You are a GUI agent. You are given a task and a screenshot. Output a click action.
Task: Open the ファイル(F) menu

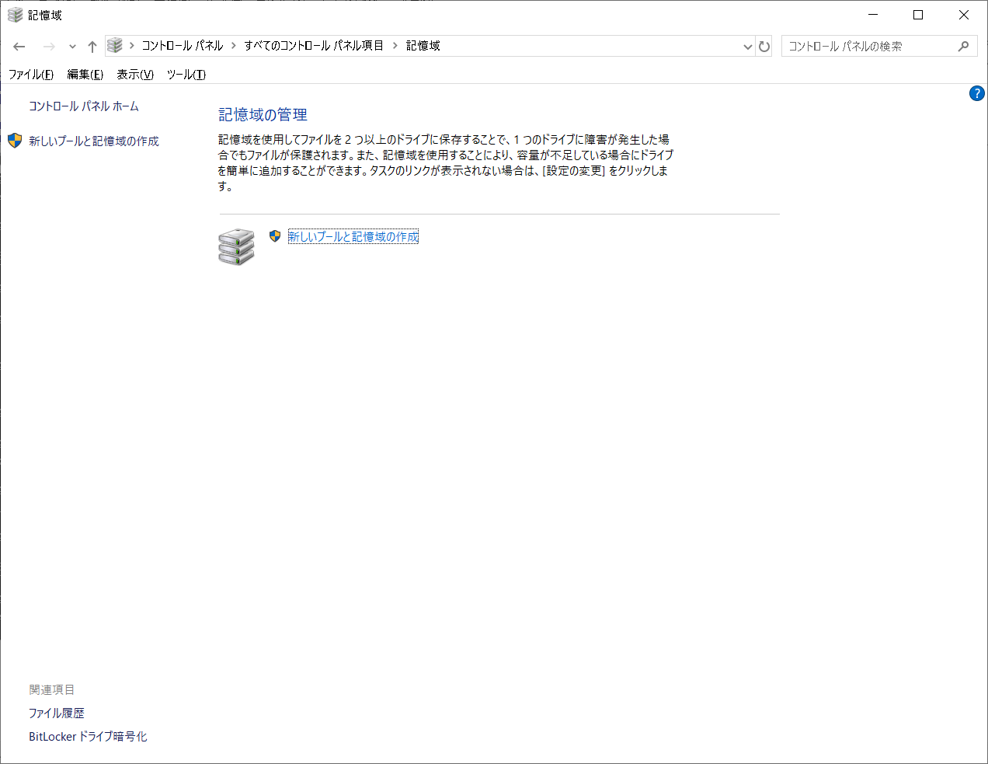click(31, 75)
